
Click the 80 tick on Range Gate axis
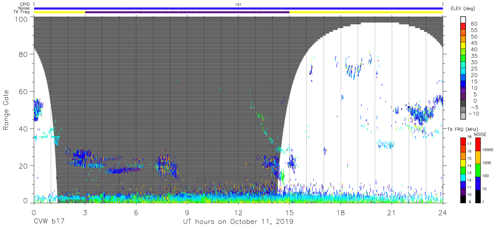click(x=24, y=54)
